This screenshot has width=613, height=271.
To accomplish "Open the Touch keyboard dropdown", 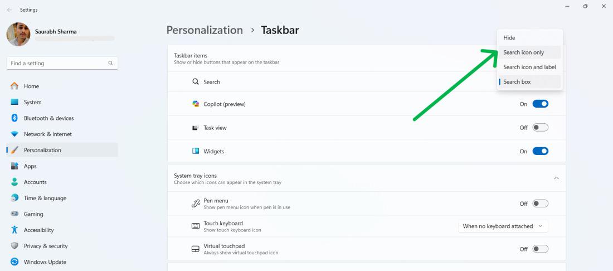I will (503, 226).
